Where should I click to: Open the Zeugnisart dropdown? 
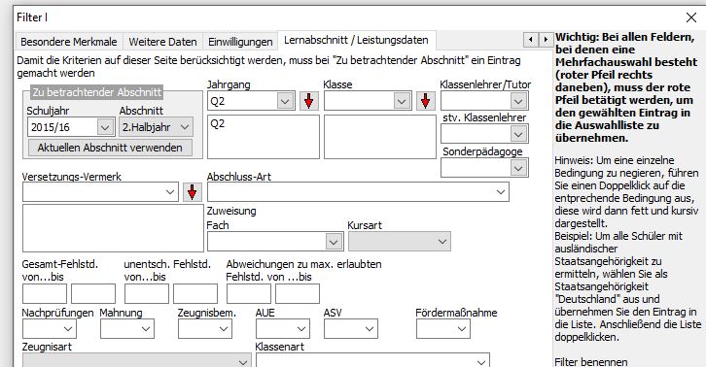[x=137, y=361]
